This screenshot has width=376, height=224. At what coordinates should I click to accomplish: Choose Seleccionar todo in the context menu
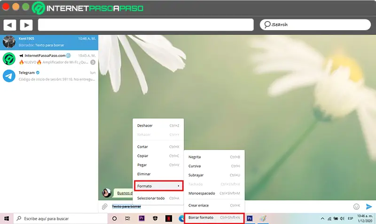click(158, 198)
